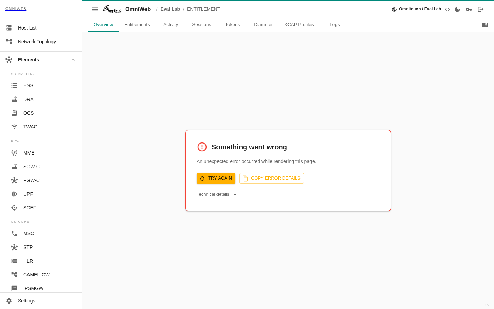Click the DRA router icon
Image resolution: width=494 pixels, height=309 pixels.
pos(14,99)
